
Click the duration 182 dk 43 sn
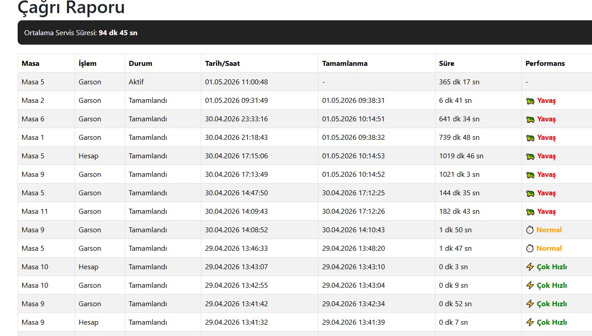click(459, 212)
